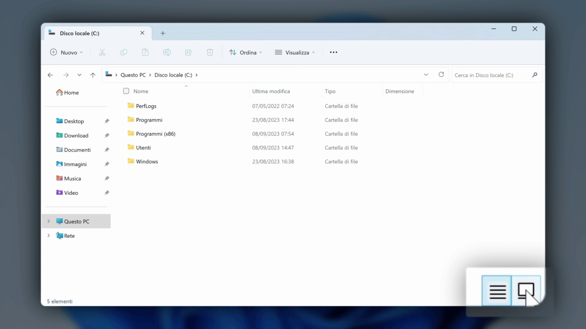Unpin Desktop using its pin icon
The width and height of the screenshot is (586, 329).
[x=107, y=121]
